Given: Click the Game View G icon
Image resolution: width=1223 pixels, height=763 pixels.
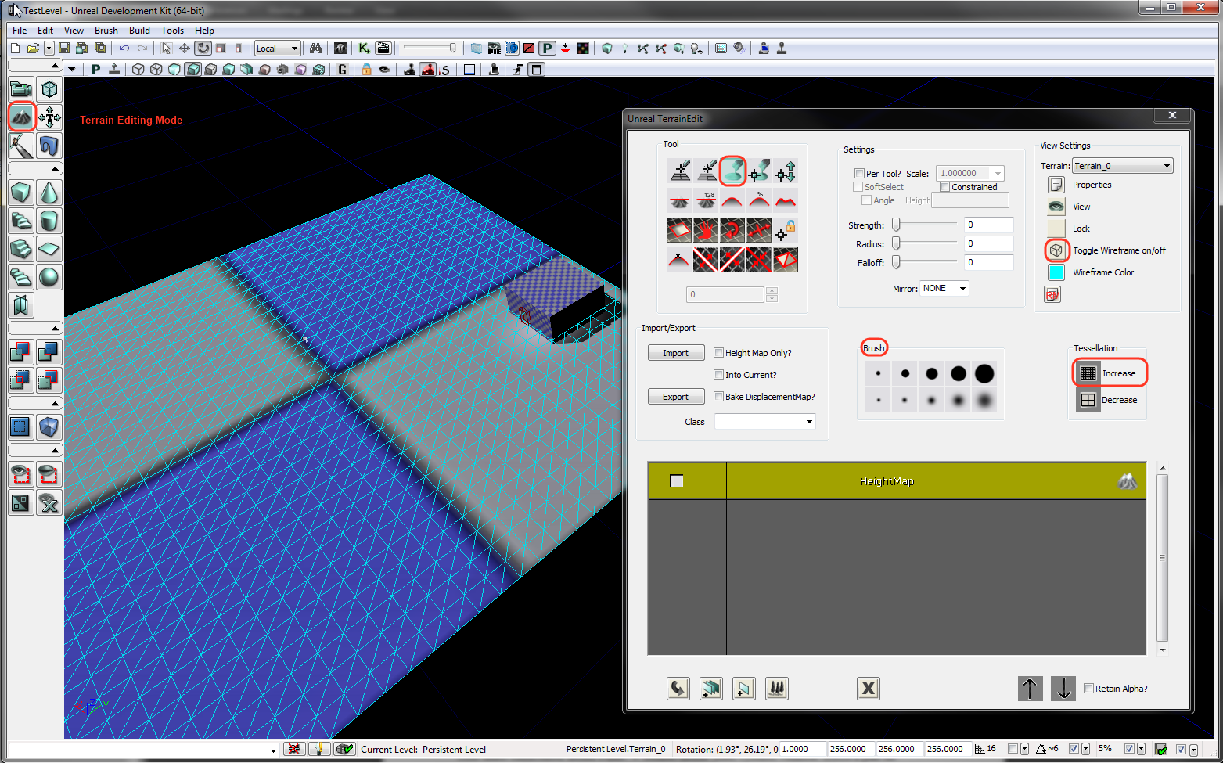Looking at the screenshot, I should click(342, 70).
